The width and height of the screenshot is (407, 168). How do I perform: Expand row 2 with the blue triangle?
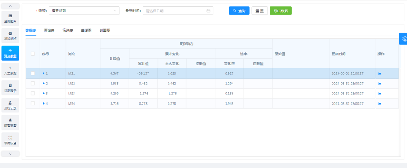click(x=44, y=84)
